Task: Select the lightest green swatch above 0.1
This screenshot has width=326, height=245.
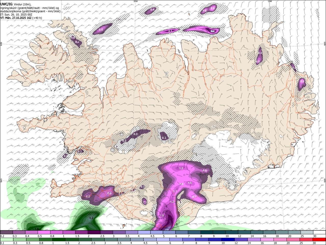Action: click(7, 239)
